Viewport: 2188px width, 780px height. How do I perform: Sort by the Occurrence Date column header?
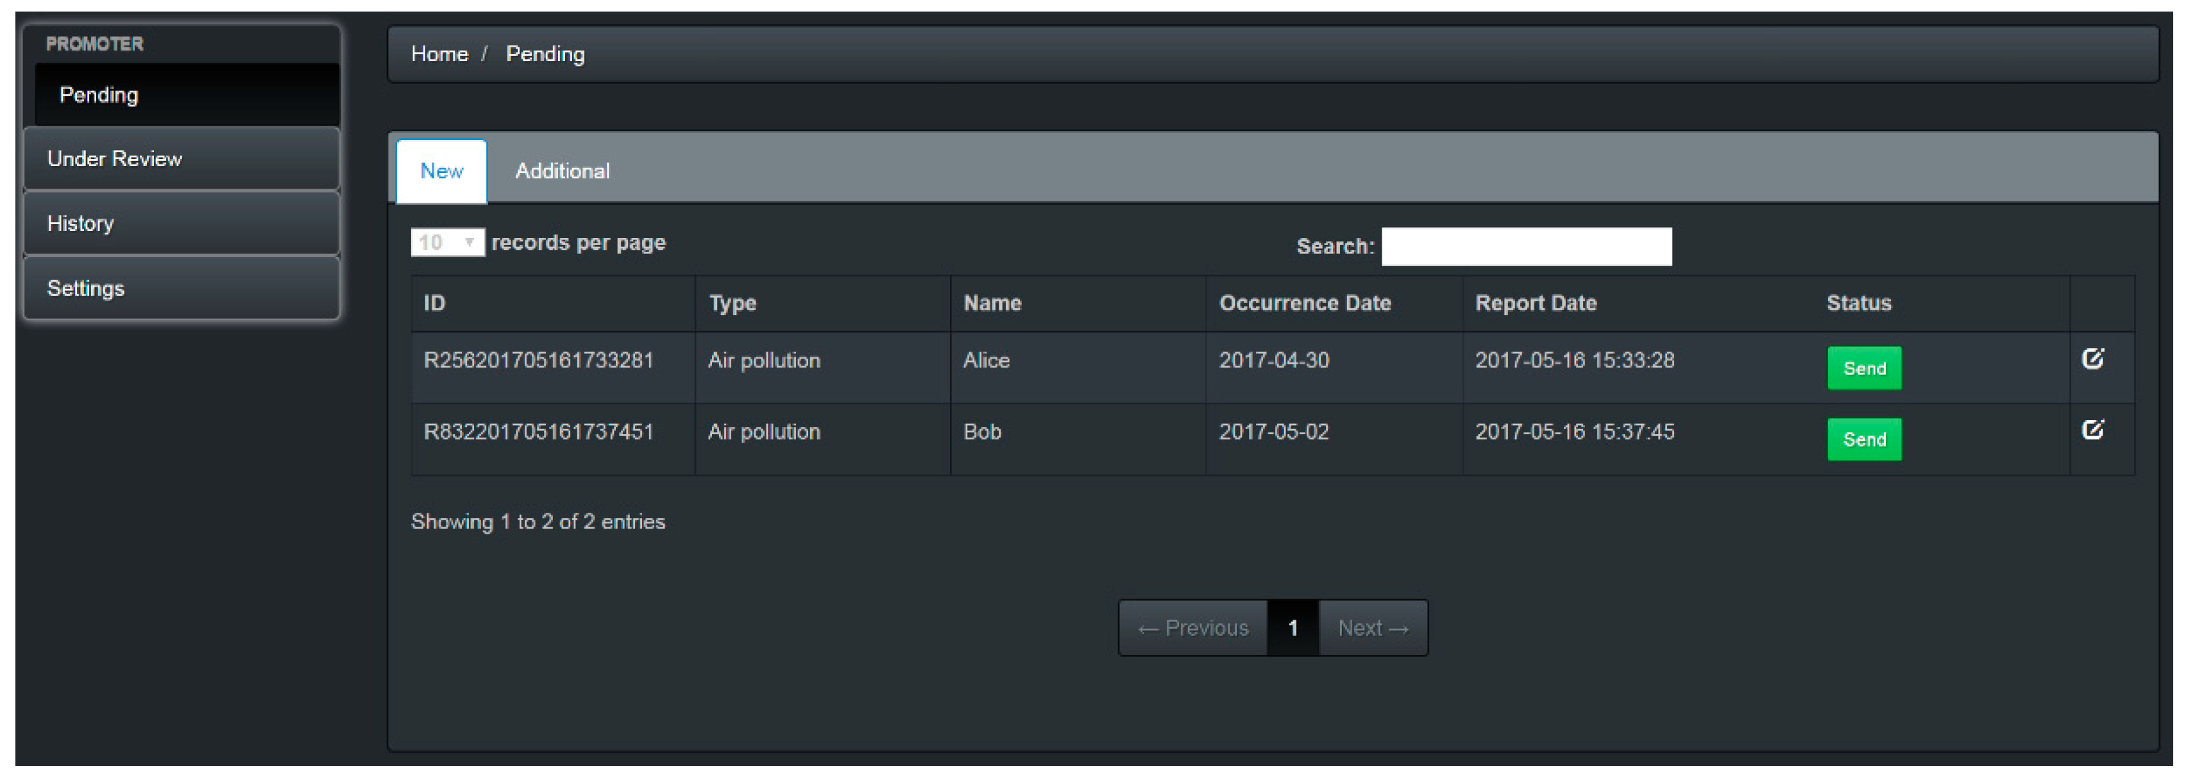coord(1304,303)
